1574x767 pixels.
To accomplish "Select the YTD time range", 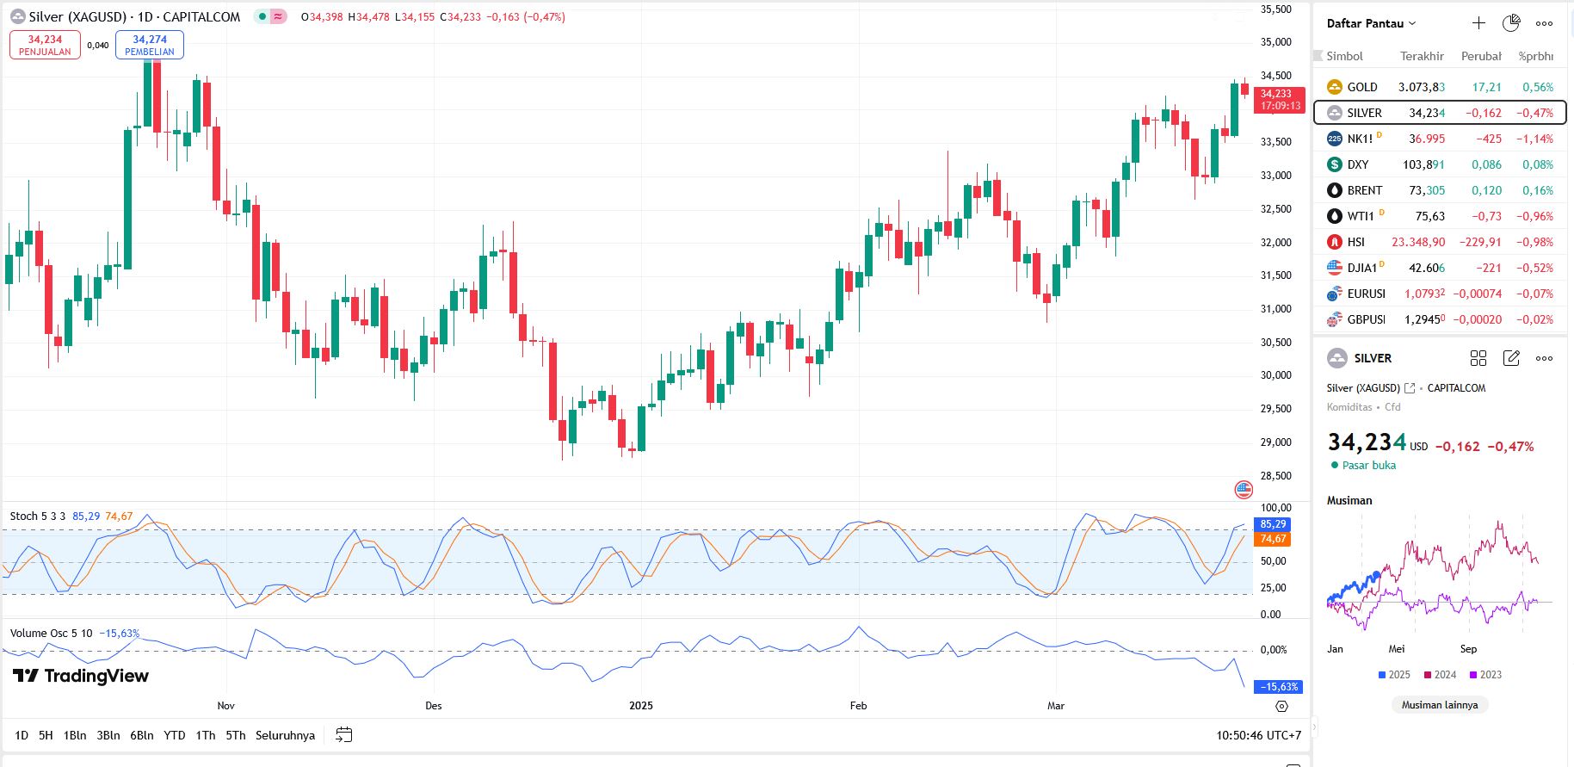I will coord(175,735).
